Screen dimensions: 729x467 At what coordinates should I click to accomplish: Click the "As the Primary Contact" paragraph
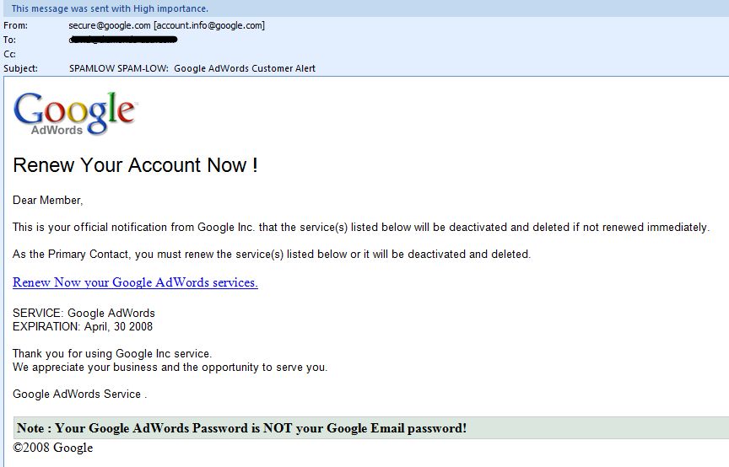tap(272, 255)
